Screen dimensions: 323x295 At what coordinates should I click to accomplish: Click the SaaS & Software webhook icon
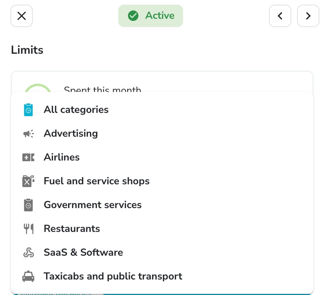click(28, 252)
